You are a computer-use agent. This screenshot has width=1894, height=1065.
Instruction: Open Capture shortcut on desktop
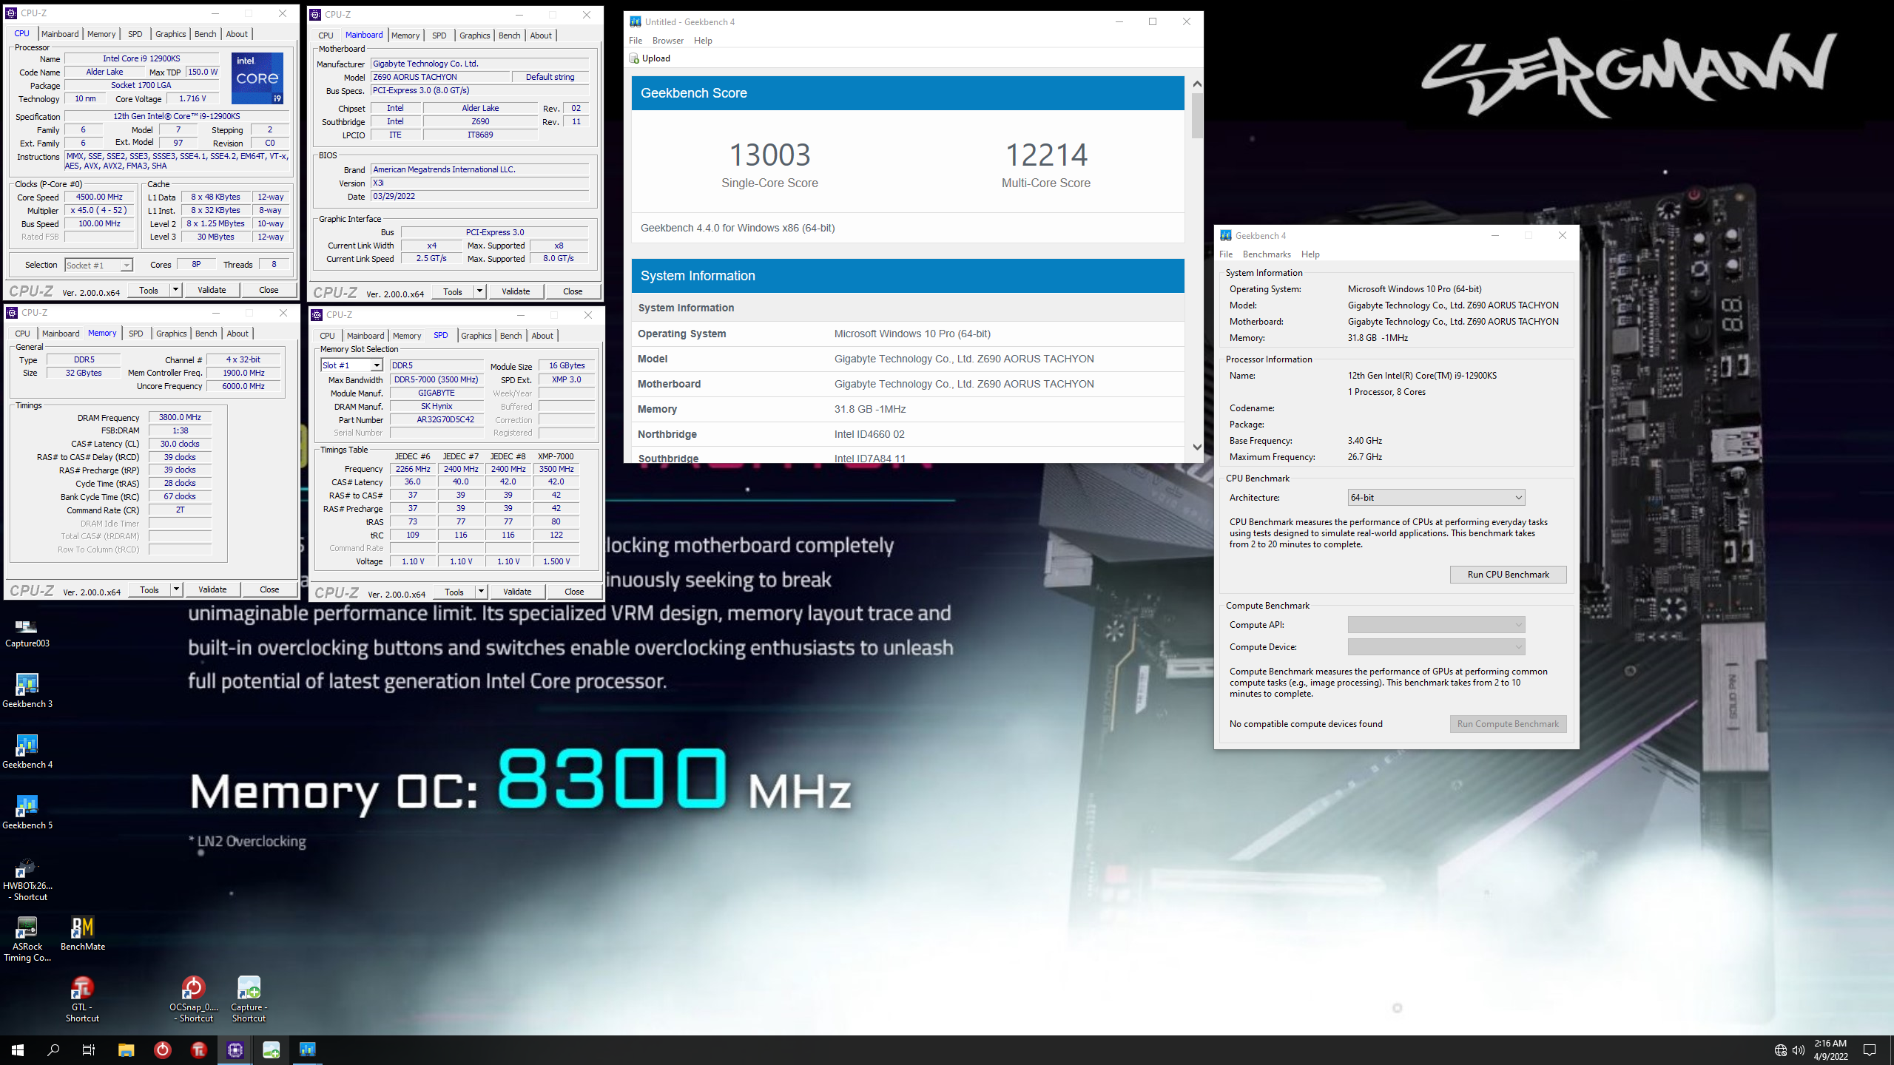(249, 1000)
